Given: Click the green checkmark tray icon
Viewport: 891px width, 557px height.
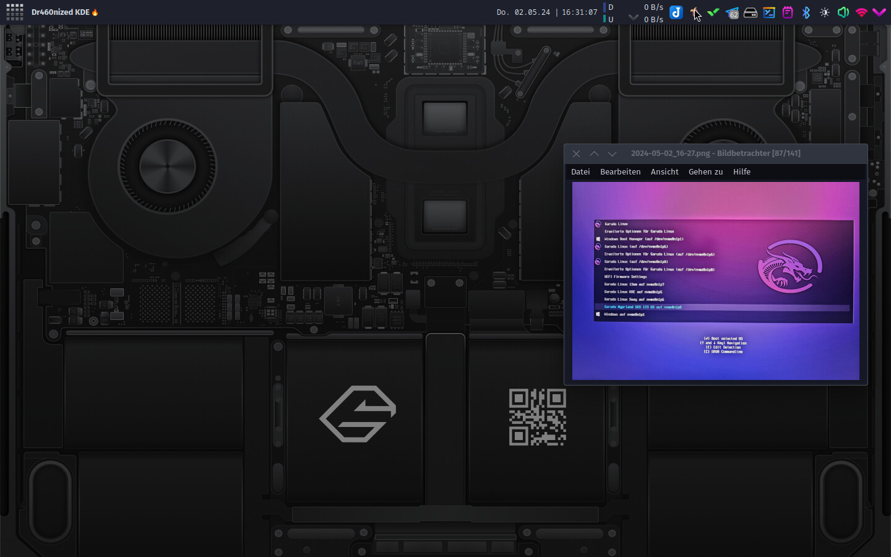Looking at the screenshot, I should tap(713, 12).
